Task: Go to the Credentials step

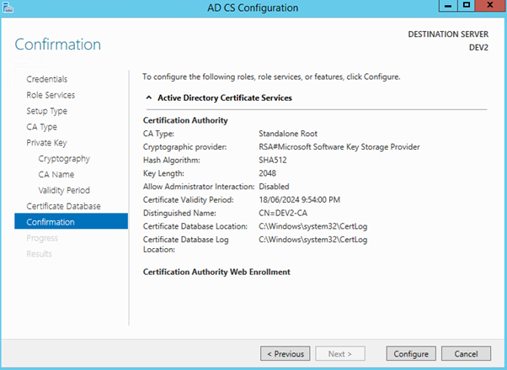Action: coord(46,79)
